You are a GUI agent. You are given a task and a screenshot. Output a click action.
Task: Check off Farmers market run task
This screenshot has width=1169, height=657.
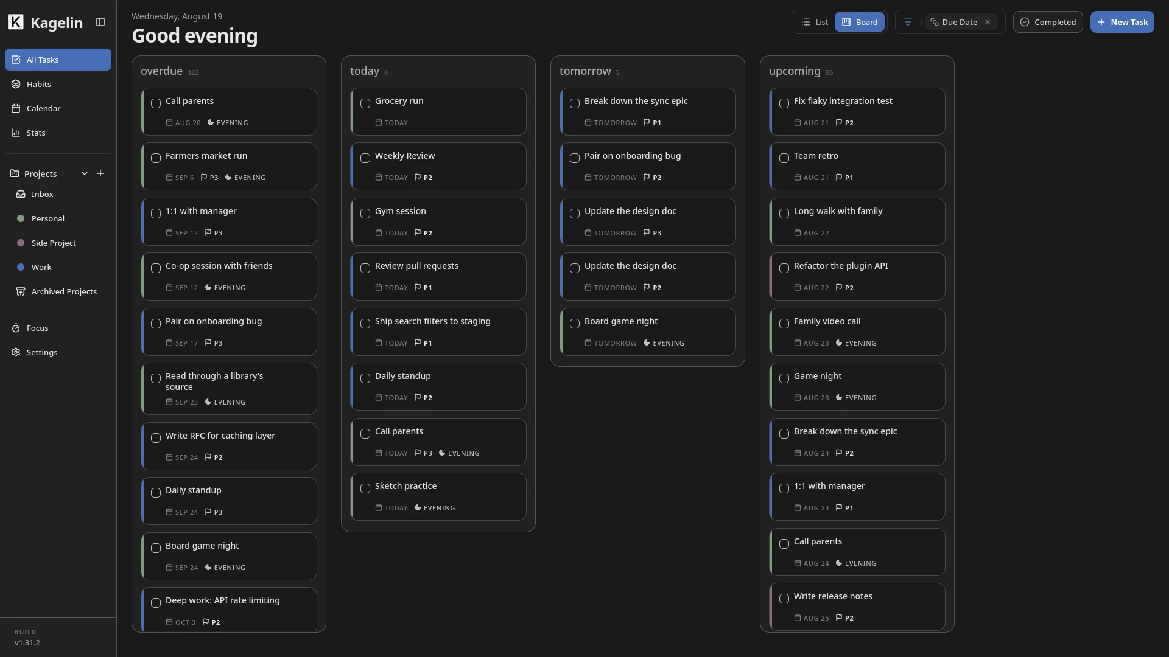156,158
